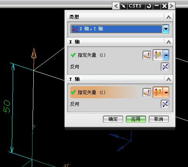Click inferred vector icon in Y 轴 section
Screen dimensions: 188x167
158,92
